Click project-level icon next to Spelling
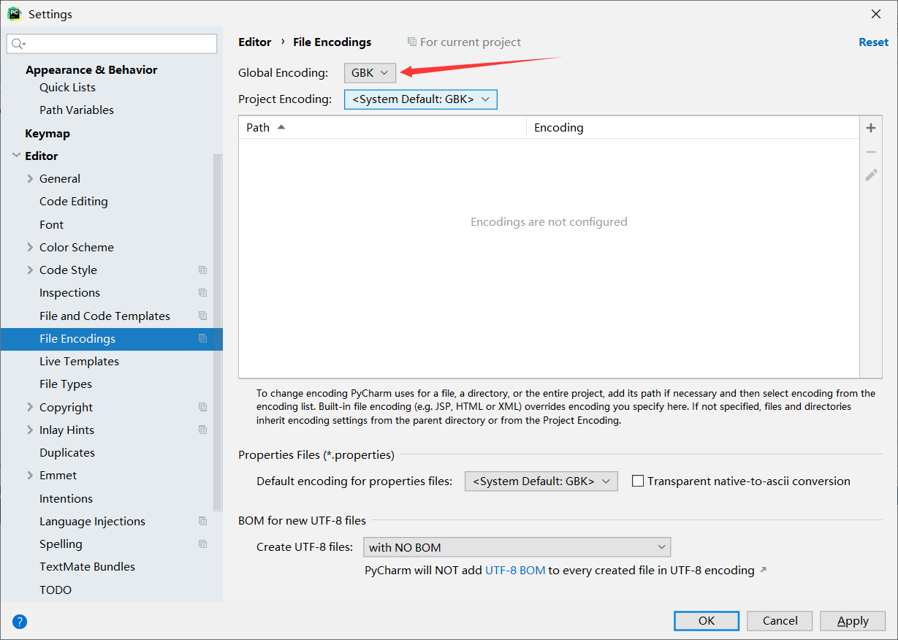The width and height of the screenshot is (898, 640). point(203,544)
